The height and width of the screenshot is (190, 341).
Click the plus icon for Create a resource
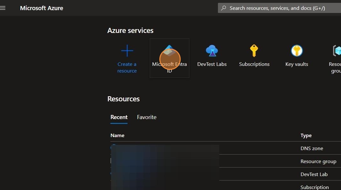pyautogui.click(x=127, y=51)
